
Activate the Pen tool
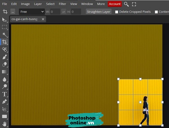click(x=5, y=101)
